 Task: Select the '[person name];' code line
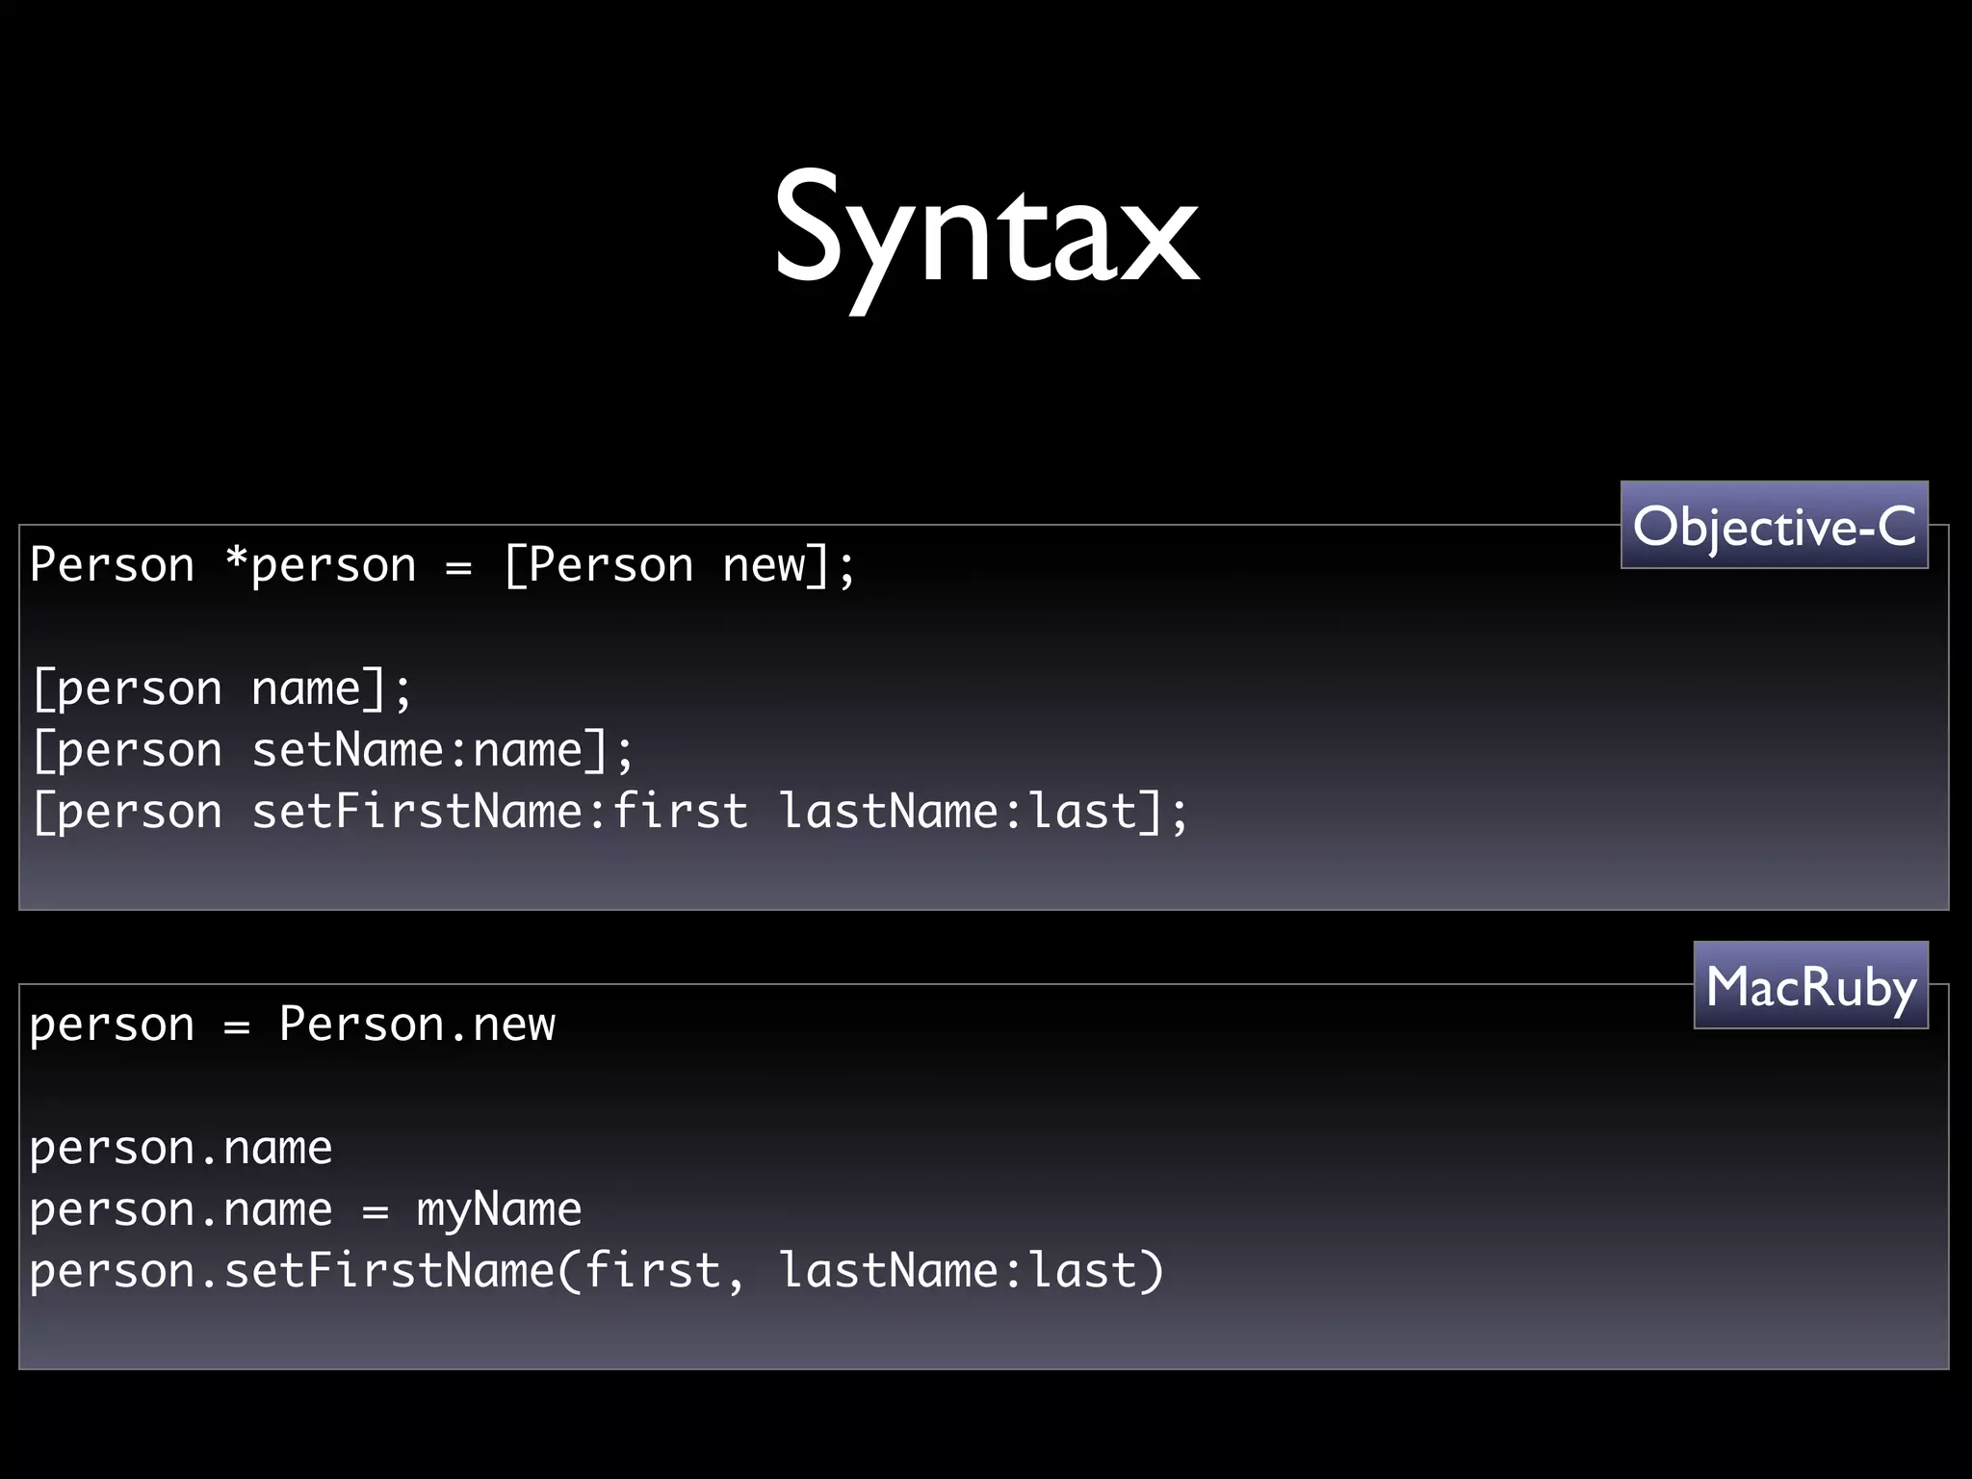pyautogui.click(x=222, y=689)
